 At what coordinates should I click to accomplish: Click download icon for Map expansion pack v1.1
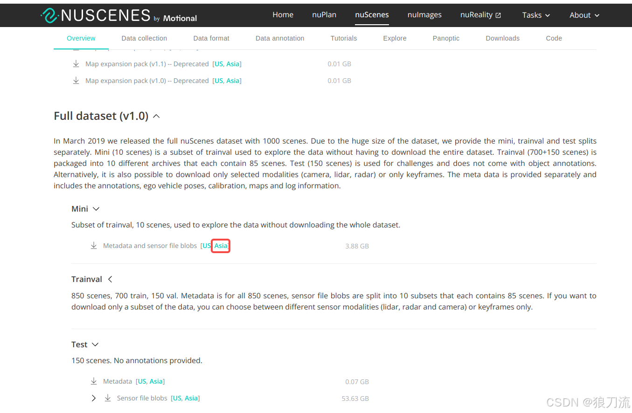(x=76, y=64)
